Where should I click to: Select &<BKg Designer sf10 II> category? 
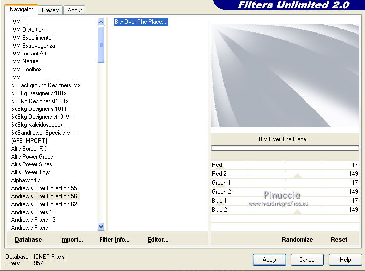(x=40, y=101)
